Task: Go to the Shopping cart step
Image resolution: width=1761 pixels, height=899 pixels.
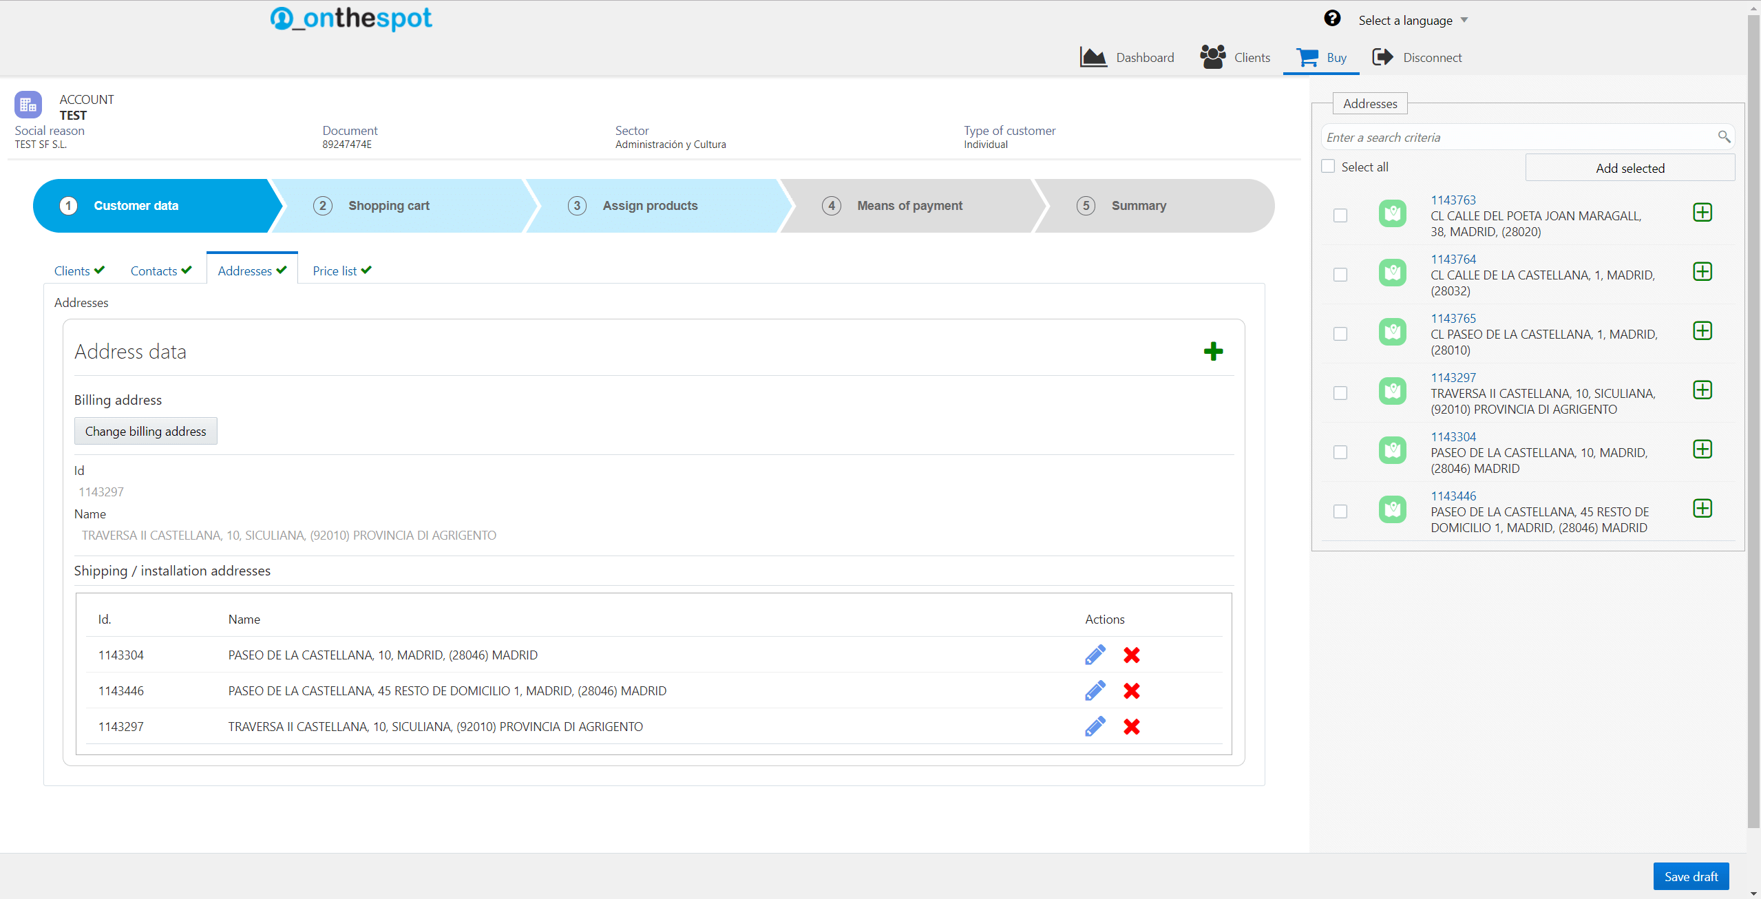Action: 389,206
